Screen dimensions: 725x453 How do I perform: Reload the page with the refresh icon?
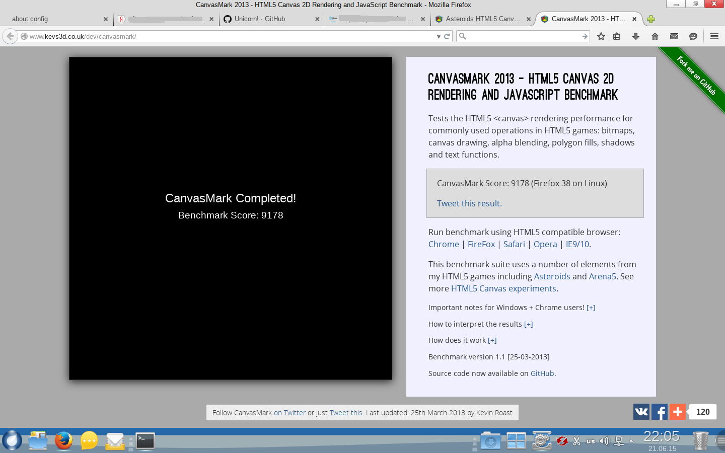click(x=447, y=36)
